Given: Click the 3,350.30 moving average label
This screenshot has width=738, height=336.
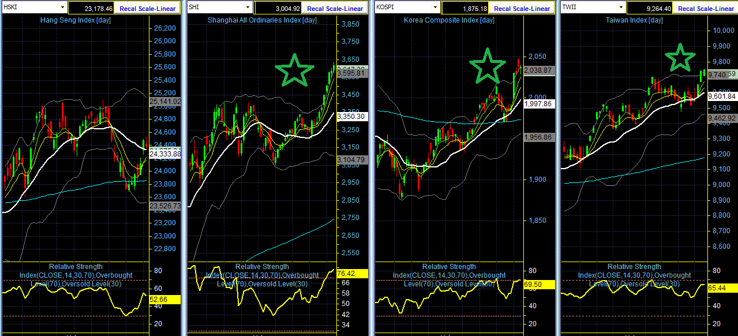Looking at the screenshot, I should [351, 116].
